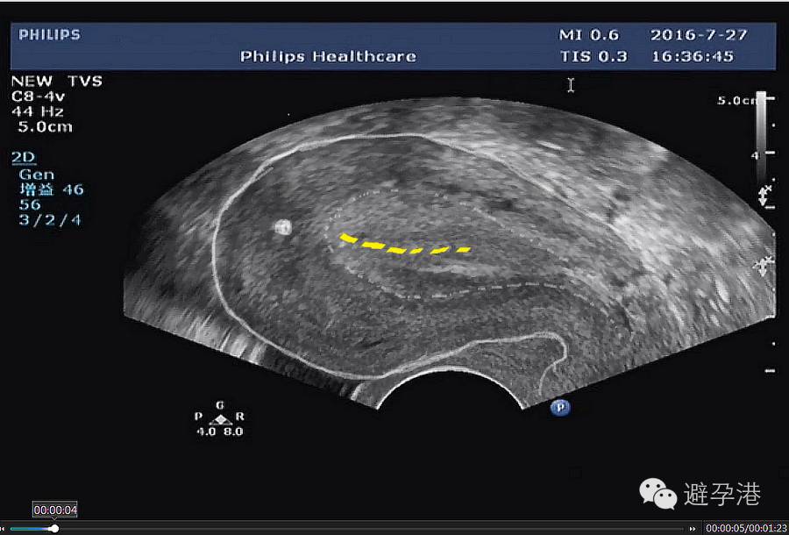Click the 4 tick label on depth scale
The width and height of the screenshot is (789, 535).
755,155
